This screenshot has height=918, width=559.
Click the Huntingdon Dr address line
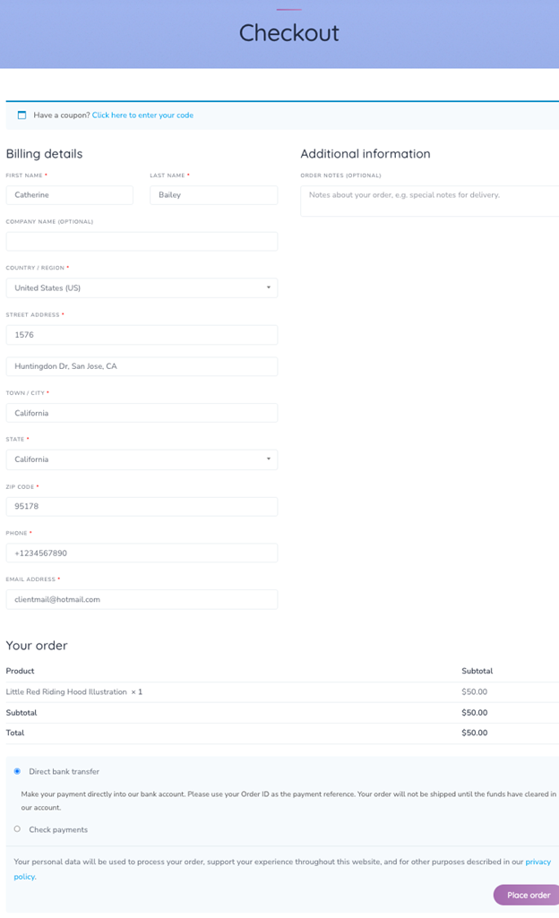(x=141, y=365)
